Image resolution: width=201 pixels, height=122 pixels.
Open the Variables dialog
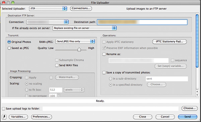pos(18,117)
